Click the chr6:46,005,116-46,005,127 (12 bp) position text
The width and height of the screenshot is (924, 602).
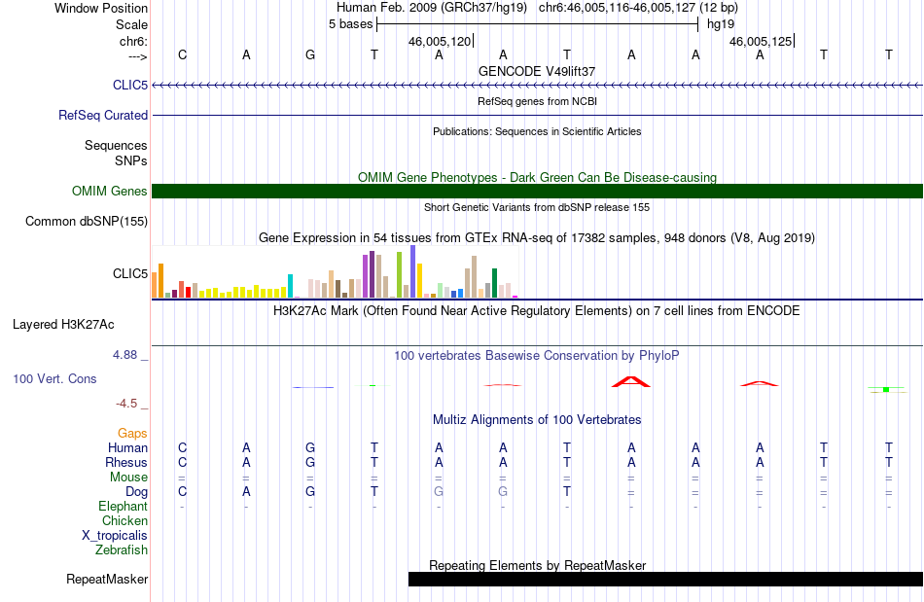coord(638,8)
